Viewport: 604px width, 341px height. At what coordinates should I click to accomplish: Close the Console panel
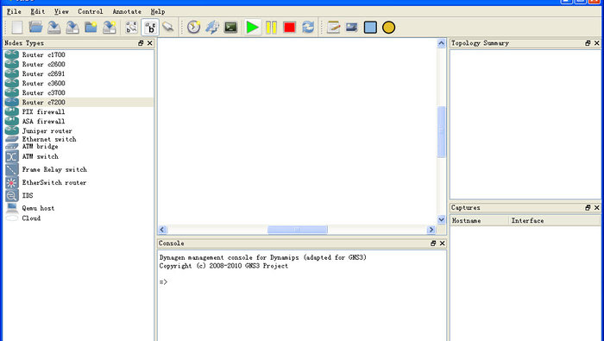(x=442, y=243)
